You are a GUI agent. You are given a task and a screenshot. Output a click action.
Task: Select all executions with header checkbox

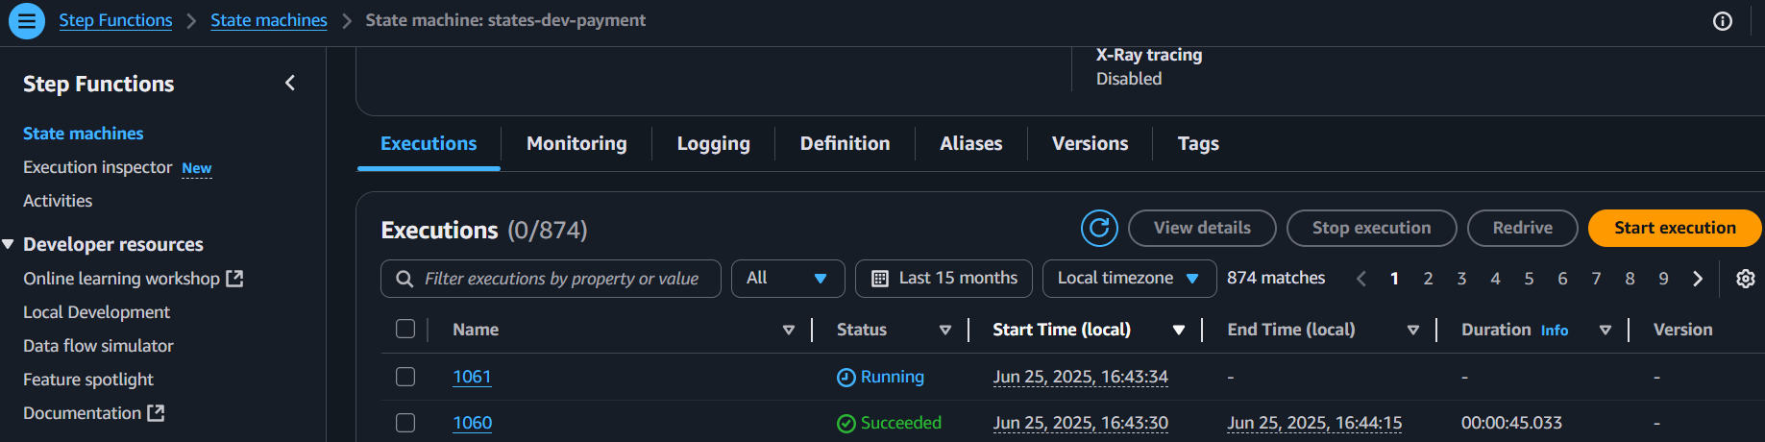[x=405, y=330]
